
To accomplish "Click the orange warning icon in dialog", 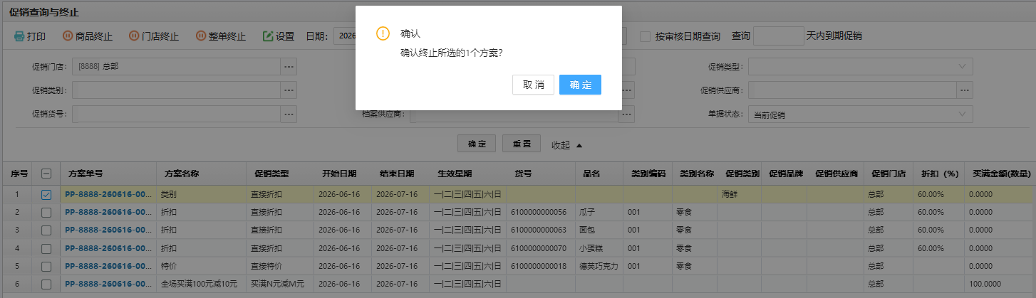I will click(x=383, y=33).
